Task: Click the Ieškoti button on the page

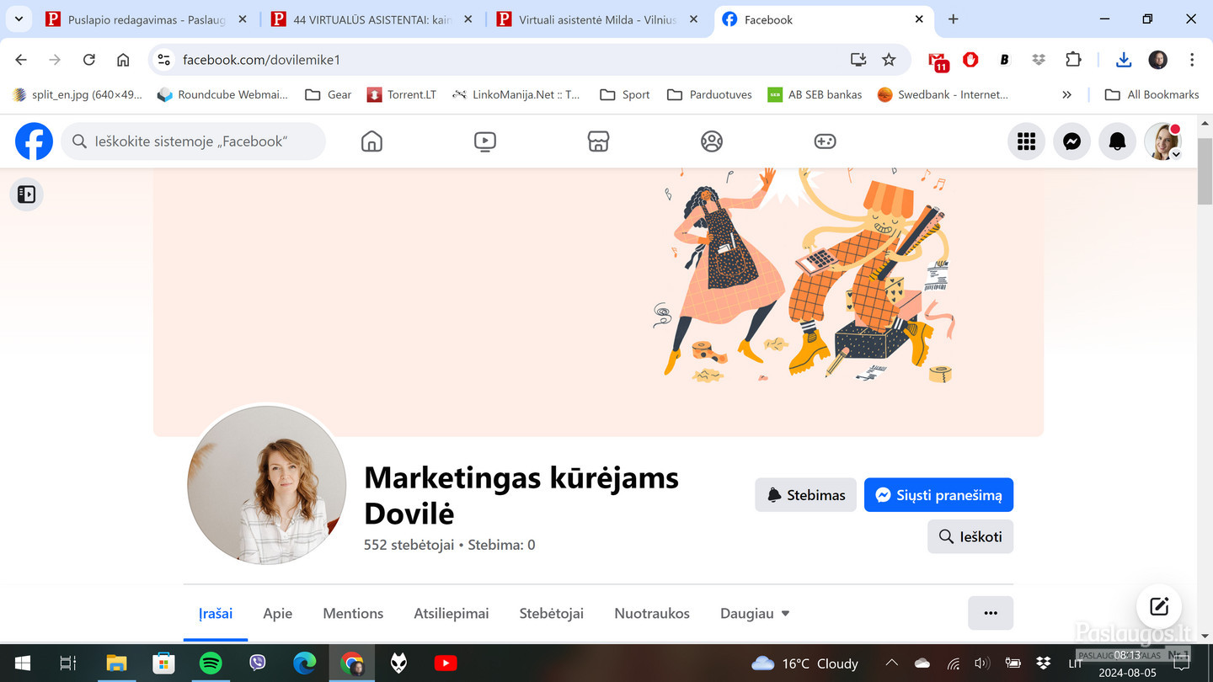Action: pyautogui.click(x=970, y=536)
